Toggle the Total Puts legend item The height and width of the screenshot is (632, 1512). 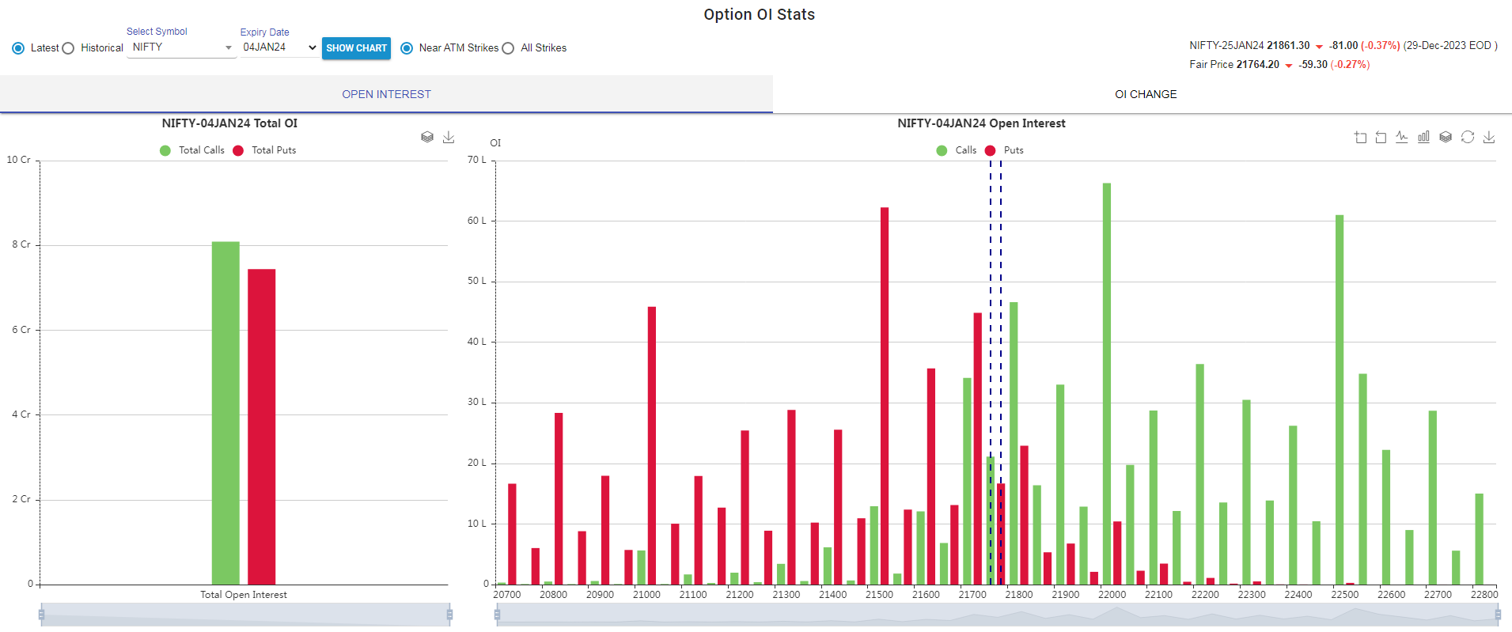pyautogui.click(x=265, y=150)
